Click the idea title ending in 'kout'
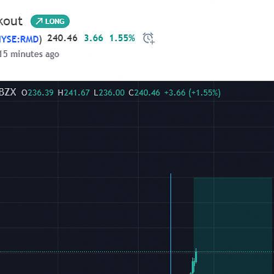 (11, 21)
